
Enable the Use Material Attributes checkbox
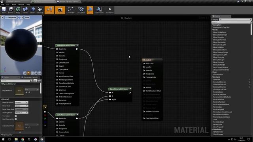16,119
